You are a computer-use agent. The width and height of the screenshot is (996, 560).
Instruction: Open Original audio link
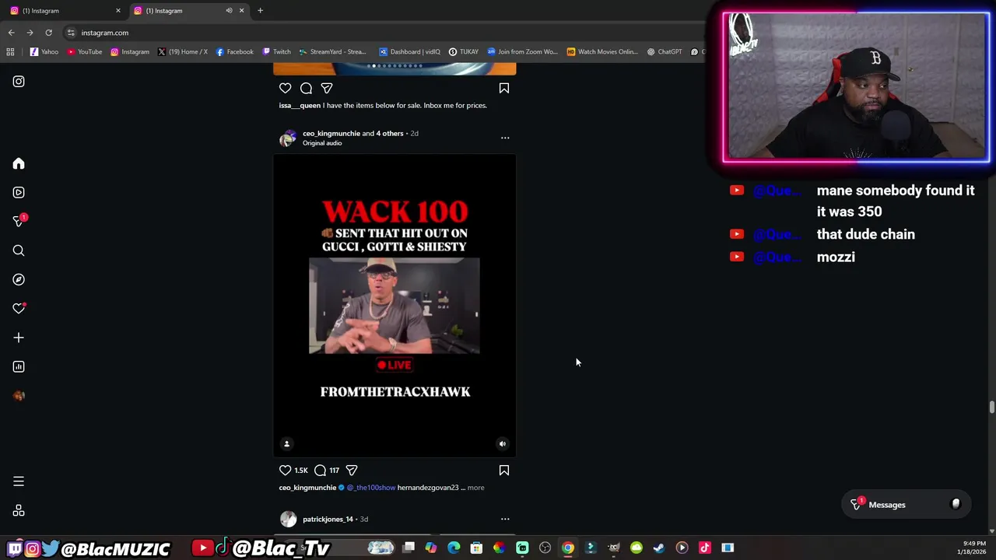pyautogui.click(x=322, y=143)
